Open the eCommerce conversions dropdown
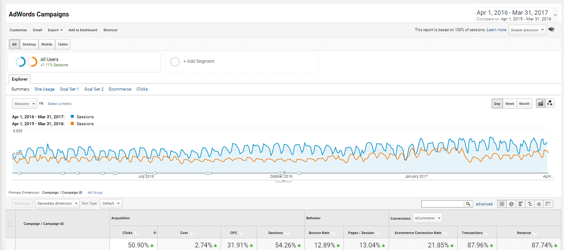The height and width of the screenshot is (250, 564). tap(427, 218)
